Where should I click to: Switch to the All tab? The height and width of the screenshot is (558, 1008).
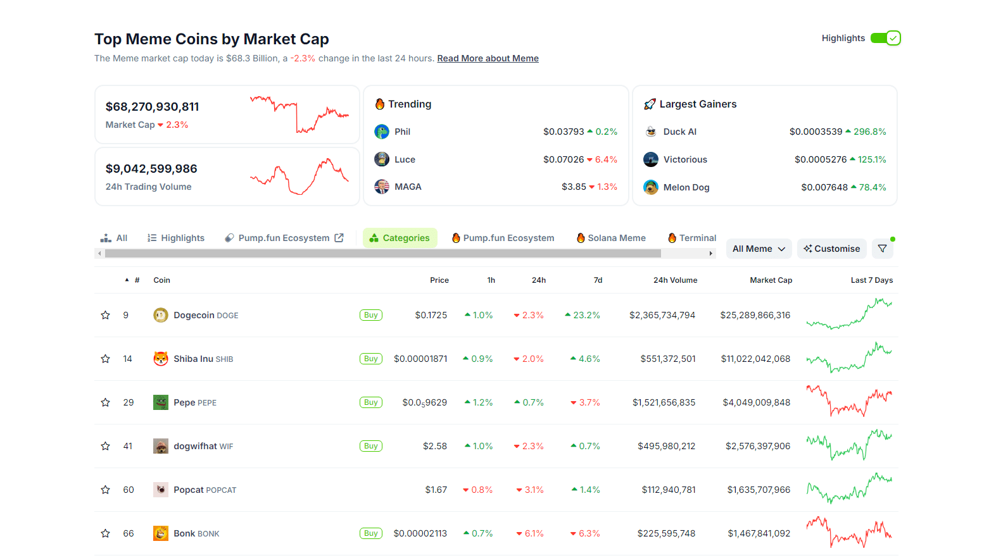point(114,238)
